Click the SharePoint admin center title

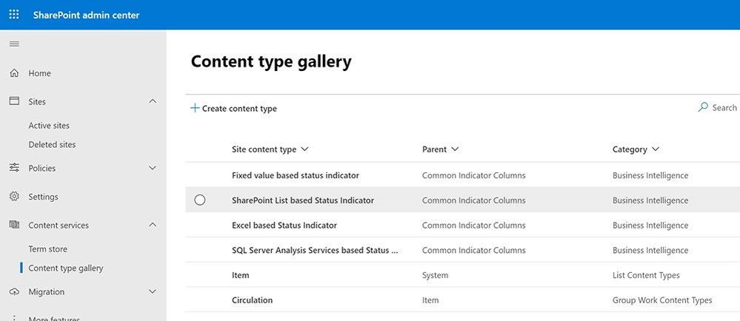click(87, 15)
